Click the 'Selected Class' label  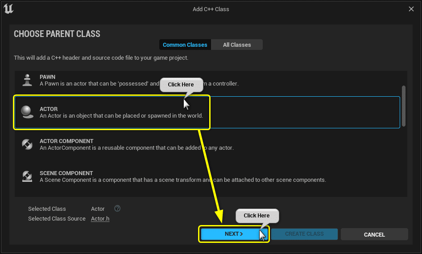(x=47, y=209)
